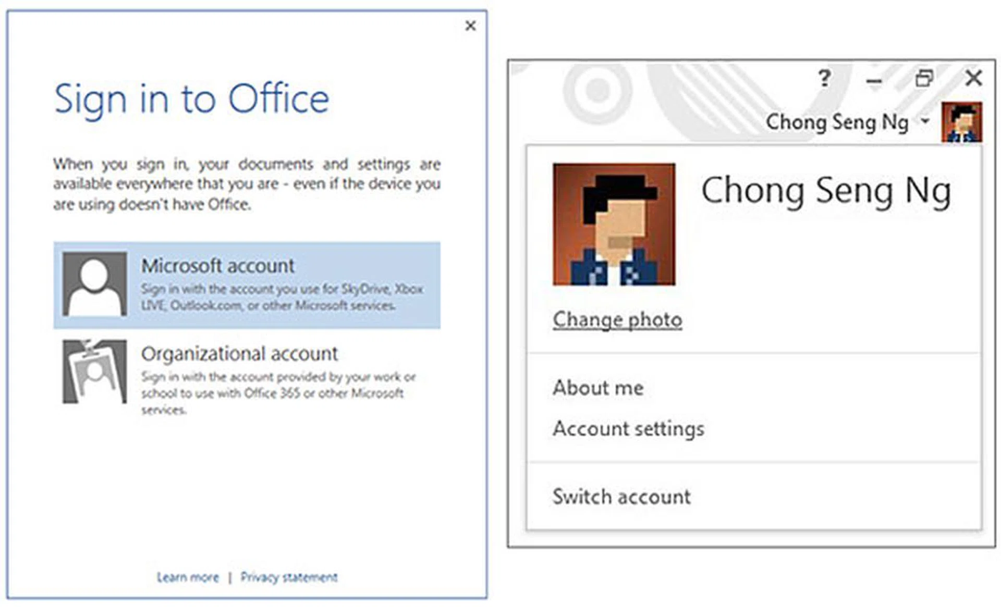Click the Microsoft account person silhouette icon
The width and height of the screenshot is (1001, 607).
click(x=94, y=284)
